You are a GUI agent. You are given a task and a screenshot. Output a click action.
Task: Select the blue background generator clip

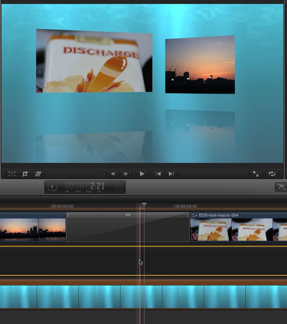[143, 294]
